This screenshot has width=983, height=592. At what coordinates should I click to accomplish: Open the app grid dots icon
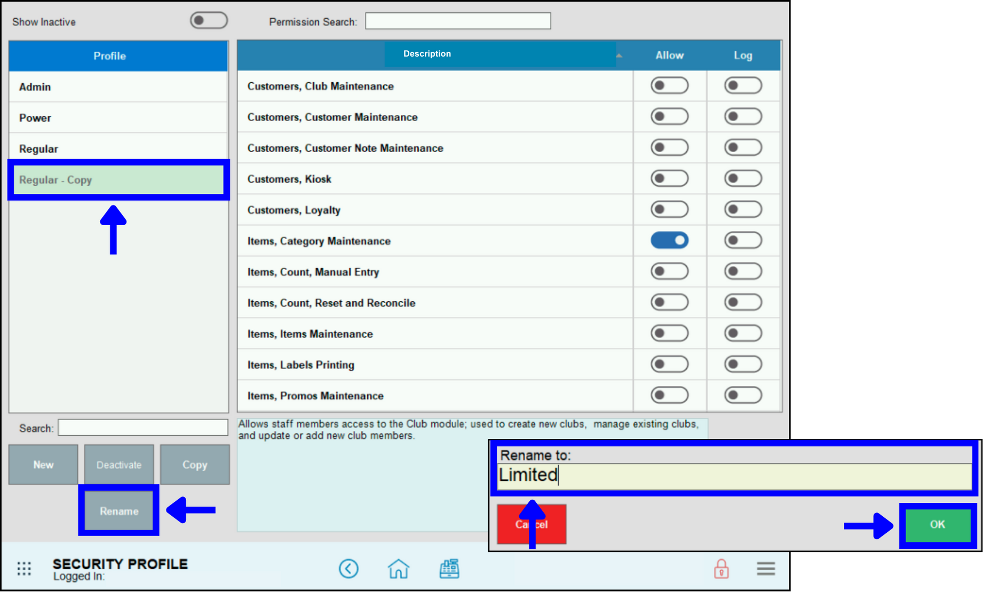coord(24,569)
